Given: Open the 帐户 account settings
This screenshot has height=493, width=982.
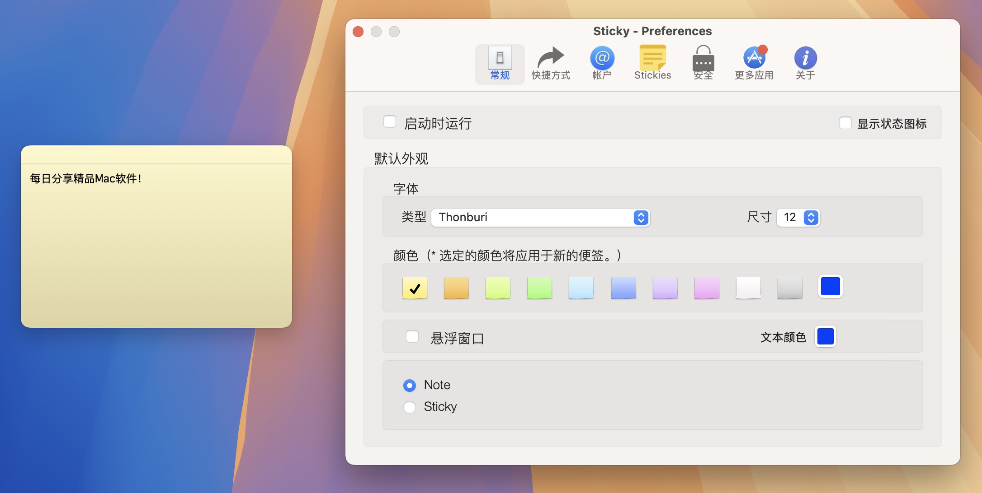Looking at the screenshot, I should (601, 63).
